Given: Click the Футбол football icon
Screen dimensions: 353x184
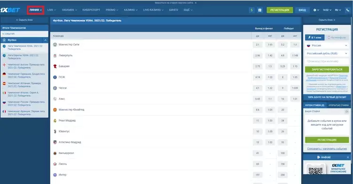Looking at the screenshot, I should pos(4,40).
